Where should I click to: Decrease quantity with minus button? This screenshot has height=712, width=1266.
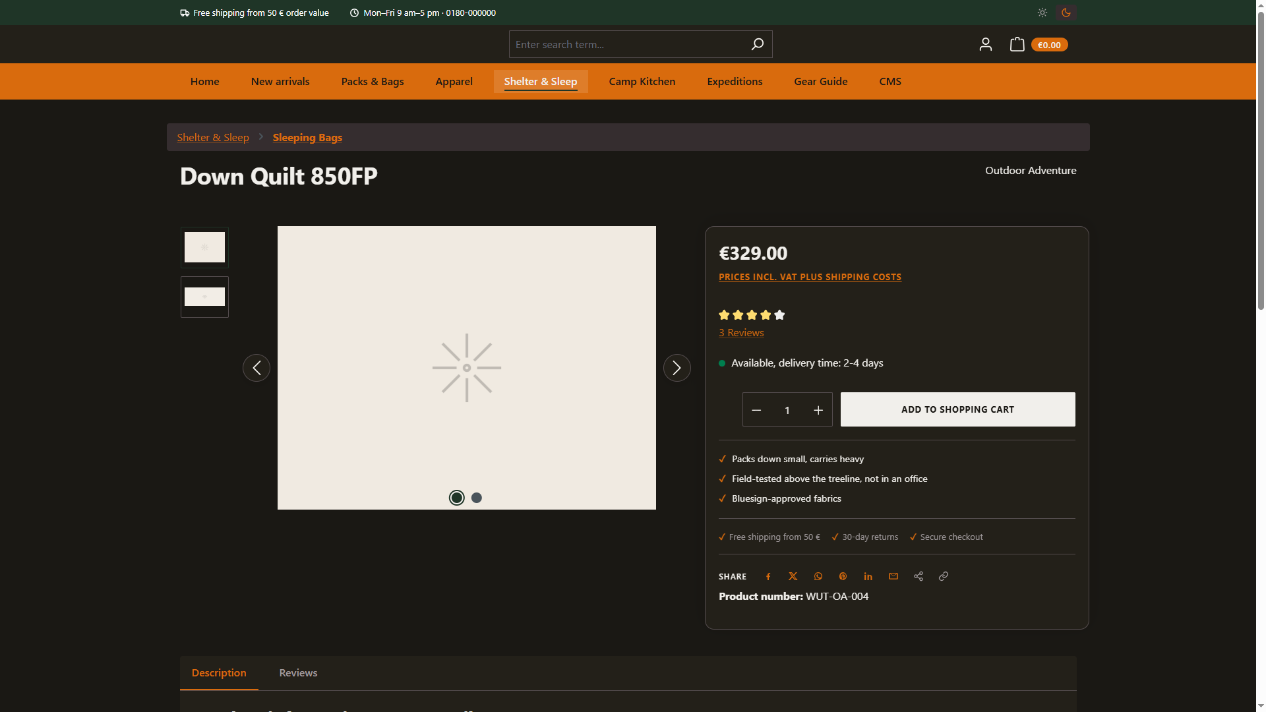(756, 410)
